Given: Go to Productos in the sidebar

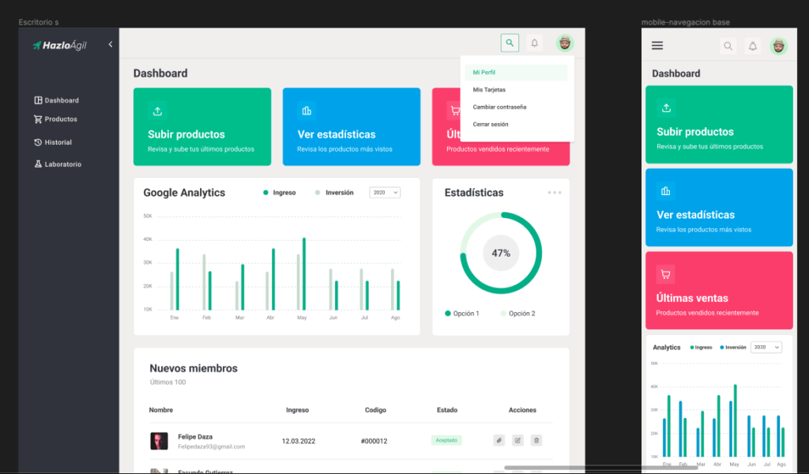Looking at the screenshot, I should coord(60,119).
